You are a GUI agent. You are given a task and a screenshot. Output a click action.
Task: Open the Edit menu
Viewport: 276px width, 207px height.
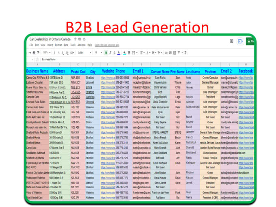(x=37, y=45)
